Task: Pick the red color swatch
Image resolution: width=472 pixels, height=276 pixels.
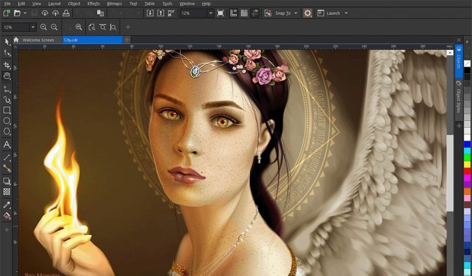Action: [x=467, y=171]
